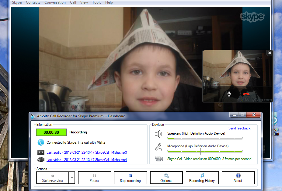
Task: Click the microphone device icon
Action: pyautogui.click(x=158, y=147)
